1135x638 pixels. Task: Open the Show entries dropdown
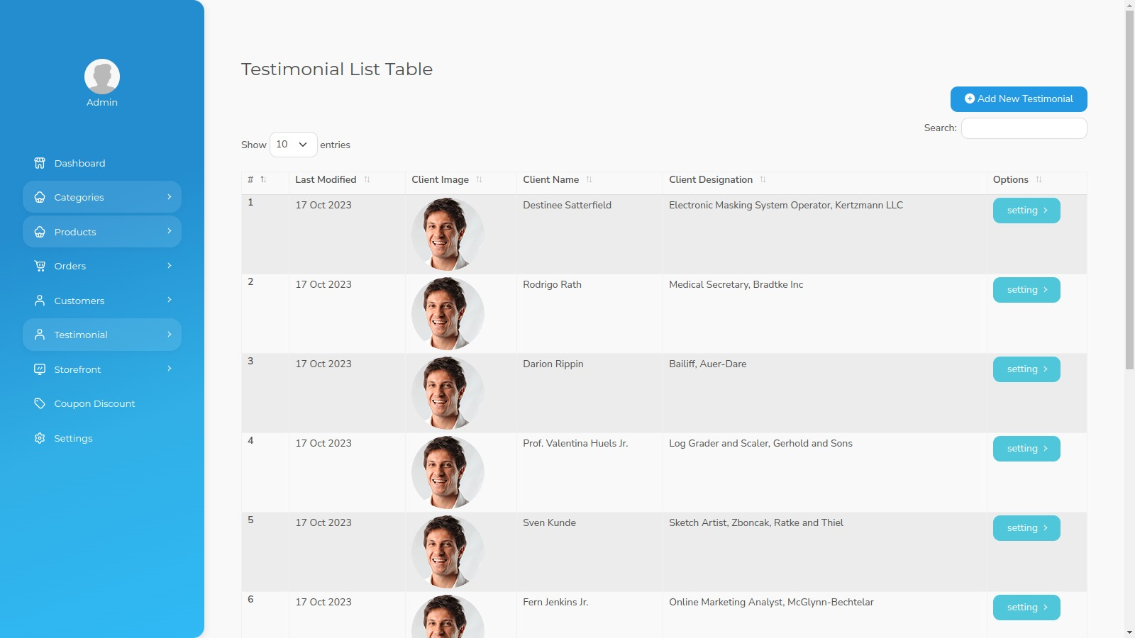(293, 145)
